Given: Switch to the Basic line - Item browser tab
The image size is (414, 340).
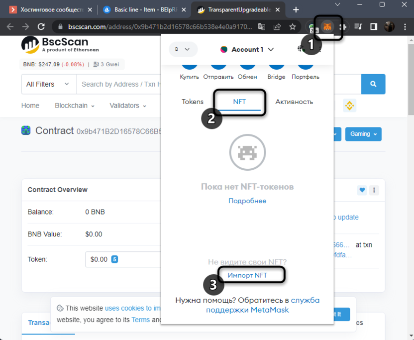Looking at the screenshot, I should coord(144,10).
